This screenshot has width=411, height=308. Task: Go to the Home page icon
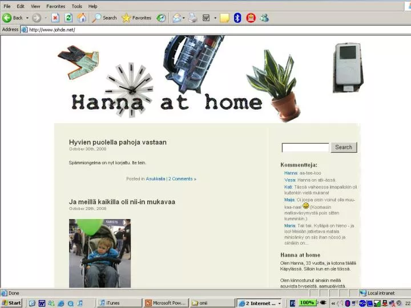(82, 18)
